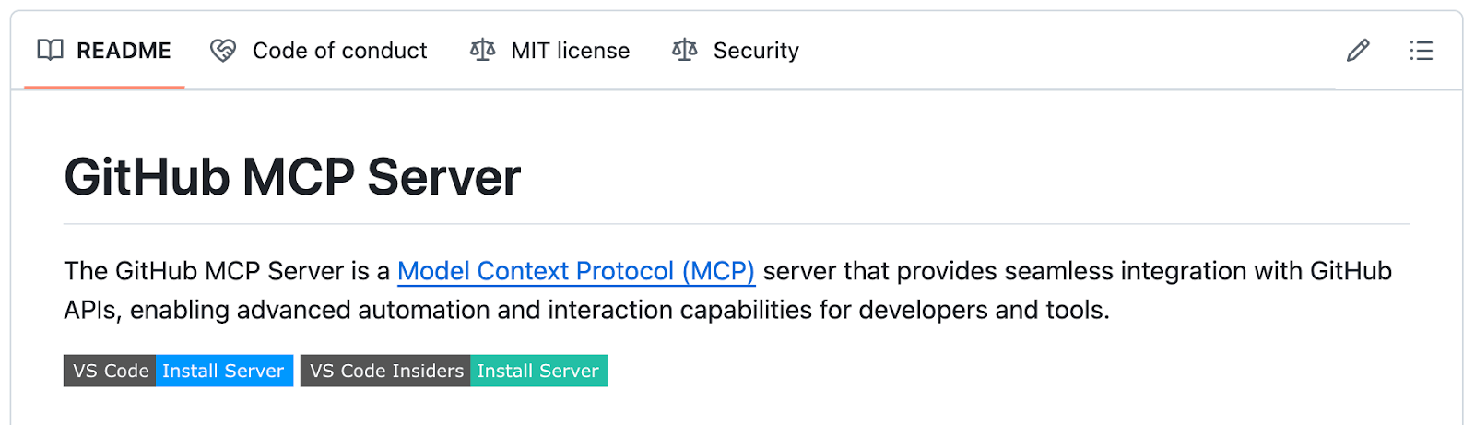Click the README book icon

[50, 50]
